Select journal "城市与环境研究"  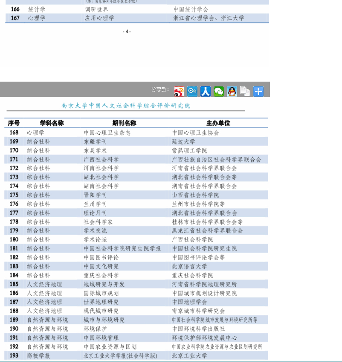coord(104,320)
